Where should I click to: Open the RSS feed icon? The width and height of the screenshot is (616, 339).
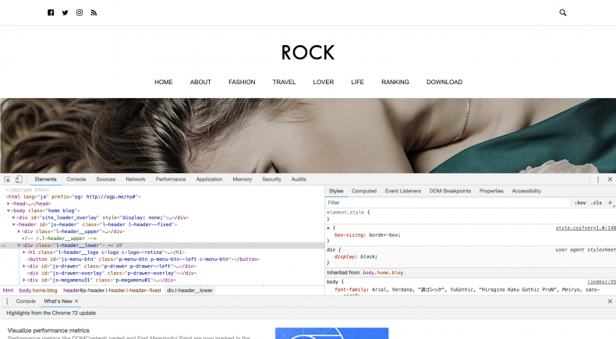coord(94,13)
